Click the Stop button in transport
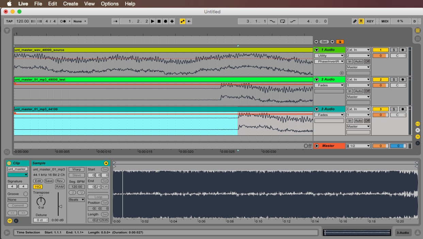The width and height of the screenshot is (423, 239). click(x=159, y=21)
